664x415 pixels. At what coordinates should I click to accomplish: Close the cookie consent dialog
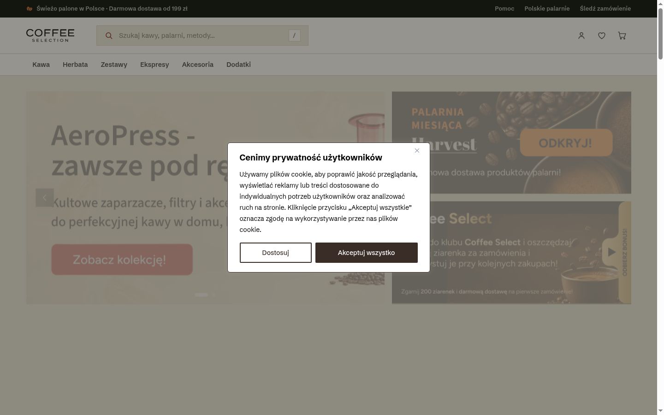[417, 151]
